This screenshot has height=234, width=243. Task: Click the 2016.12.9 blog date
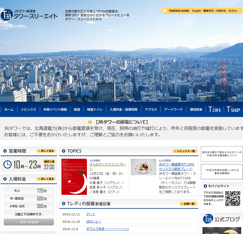(x=70, y=229)
